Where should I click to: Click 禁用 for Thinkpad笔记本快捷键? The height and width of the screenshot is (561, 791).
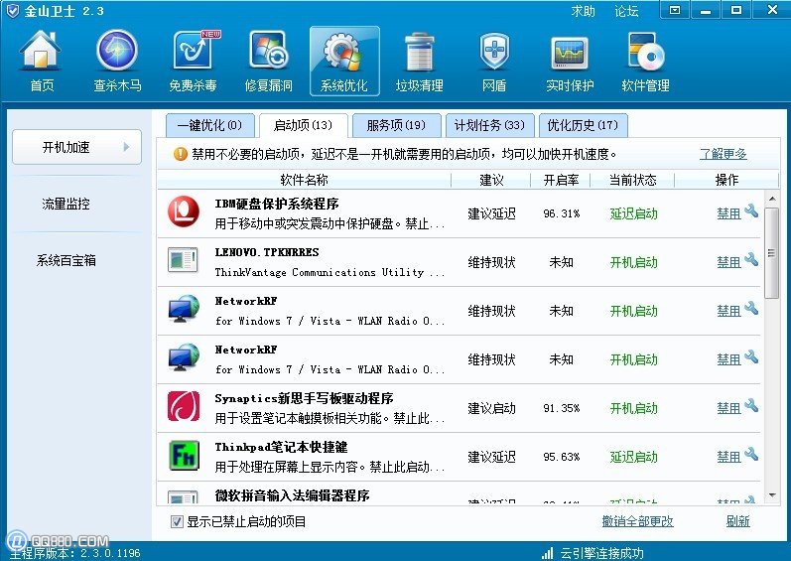tap(728, 457)
